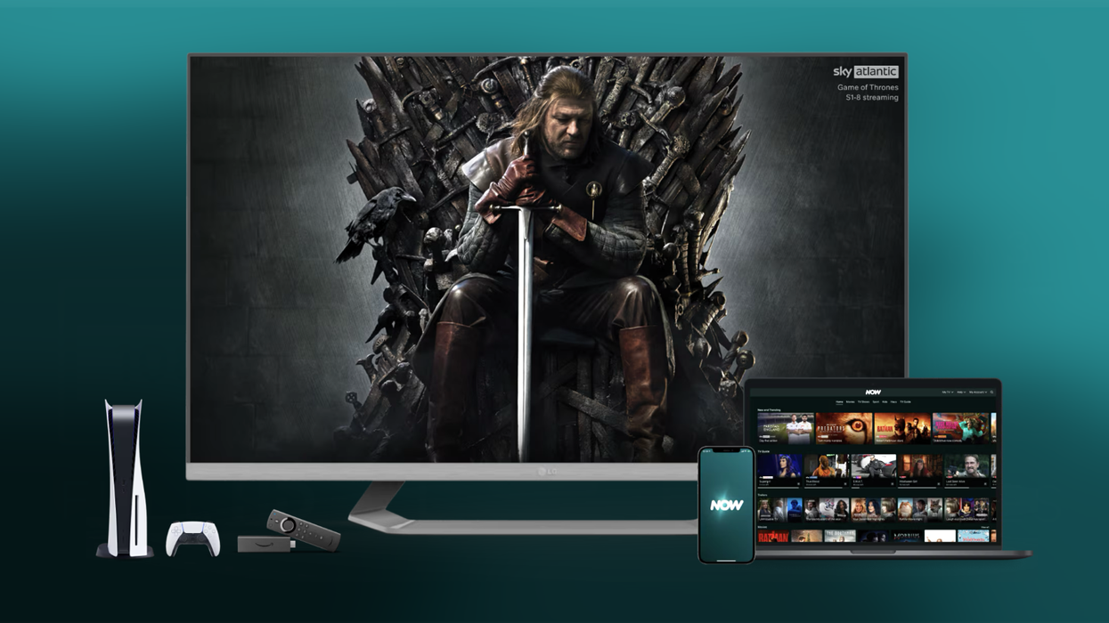The height and width of the screenshot is (623, 1109).
Task: Click the add icon on the S.W.A.T. tile
Action: (893, 483)
